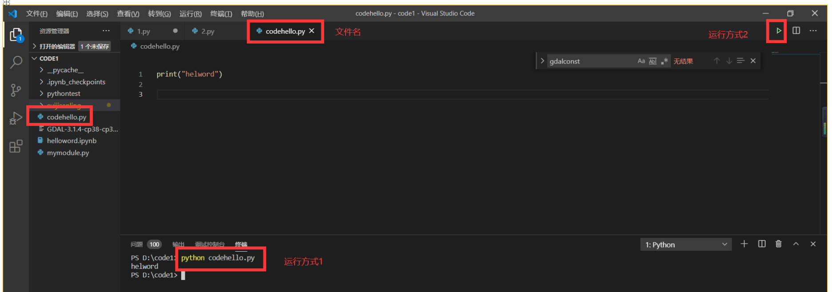The width and height of the screenshot is (832, 292).
Task: Open the 选择(S) menu
Action: pos(97,14)
